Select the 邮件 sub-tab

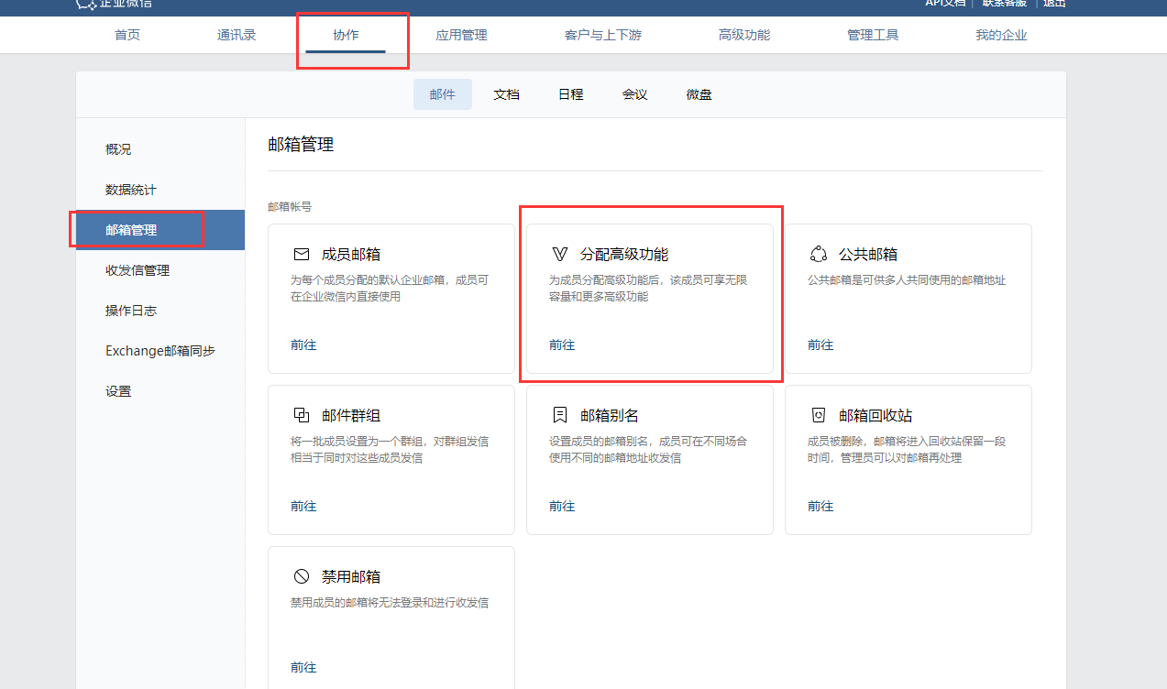pos(443,94)
